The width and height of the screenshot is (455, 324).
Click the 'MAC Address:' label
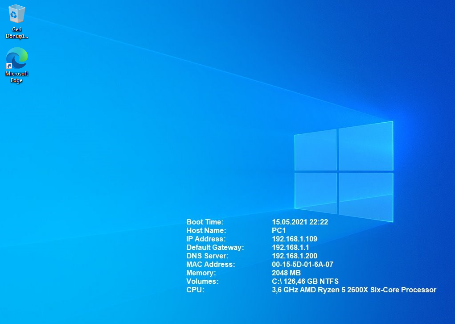coord(211,265)
